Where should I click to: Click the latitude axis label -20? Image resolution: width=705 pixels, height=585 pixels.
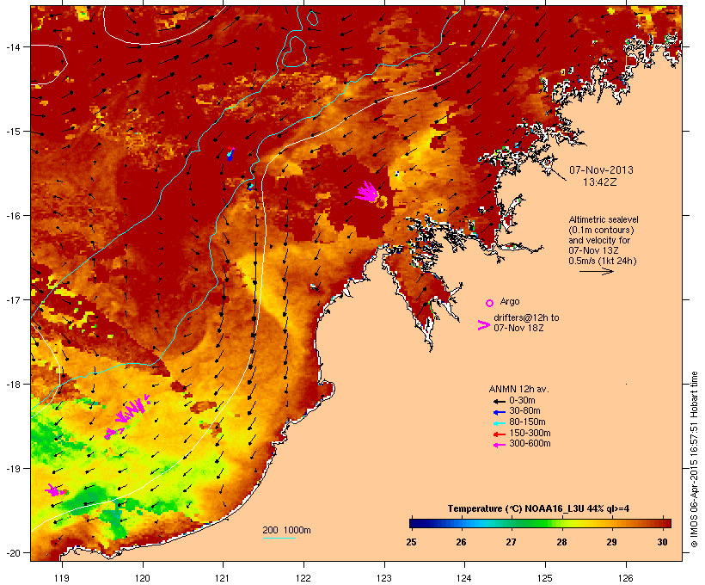pyautogui.click(x=12, y=553)
